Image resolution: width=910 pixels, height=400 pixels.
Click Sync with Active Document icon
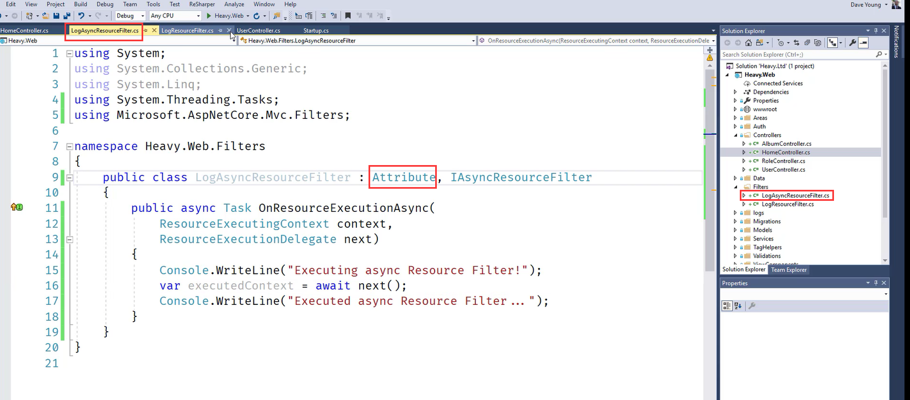[x=797, y=43]
